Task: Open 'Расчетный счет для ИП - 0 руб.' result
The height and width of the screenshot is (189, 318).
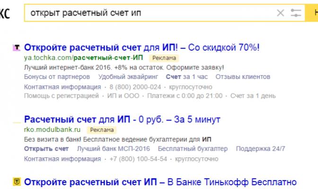Action: (122, 120)
